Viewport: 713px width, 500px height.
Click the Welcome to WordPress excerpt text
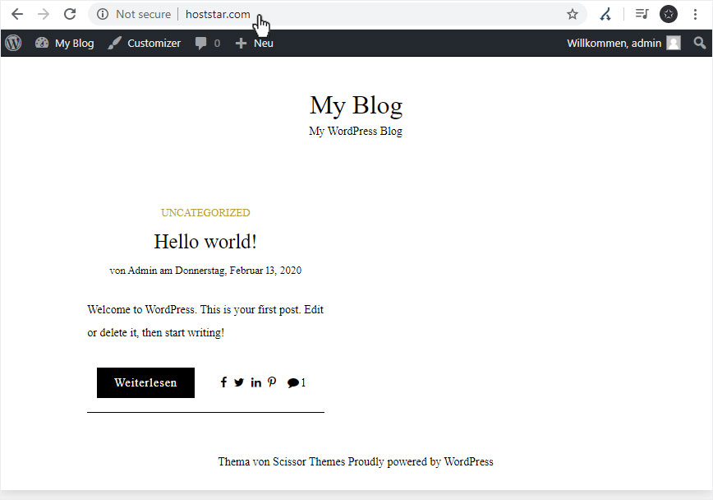(205, 321)
